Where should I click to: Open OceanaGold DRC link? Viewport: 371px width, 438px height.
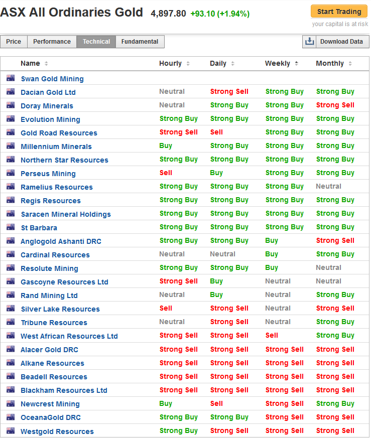51,417
